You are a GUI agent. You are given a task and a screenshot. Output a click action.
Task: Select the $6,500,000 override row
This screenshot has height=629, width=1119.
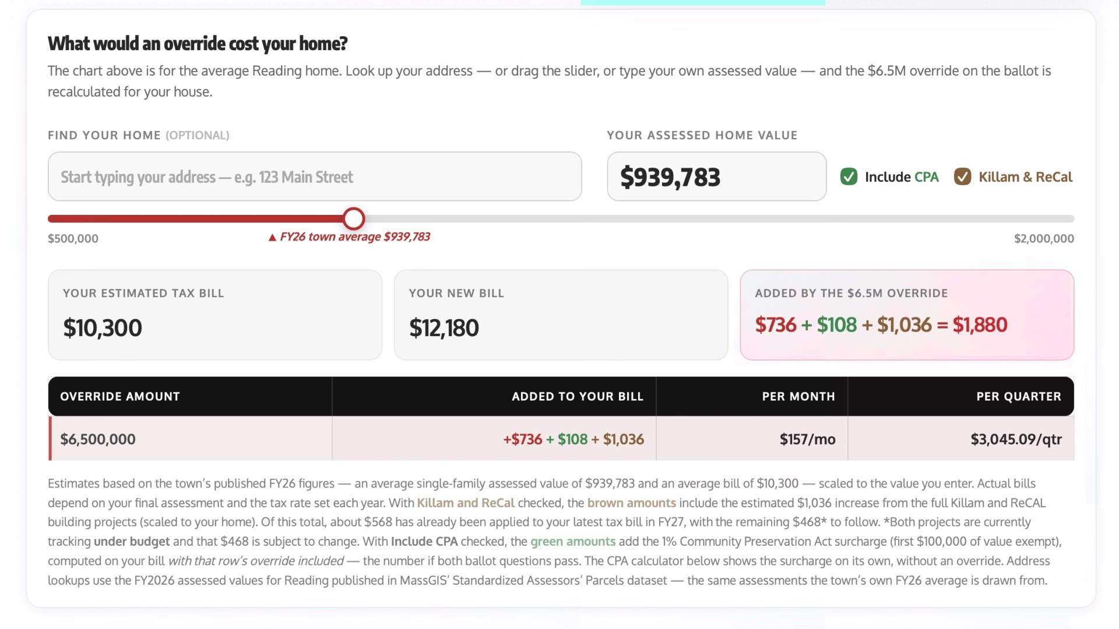[x=561, y=439]
